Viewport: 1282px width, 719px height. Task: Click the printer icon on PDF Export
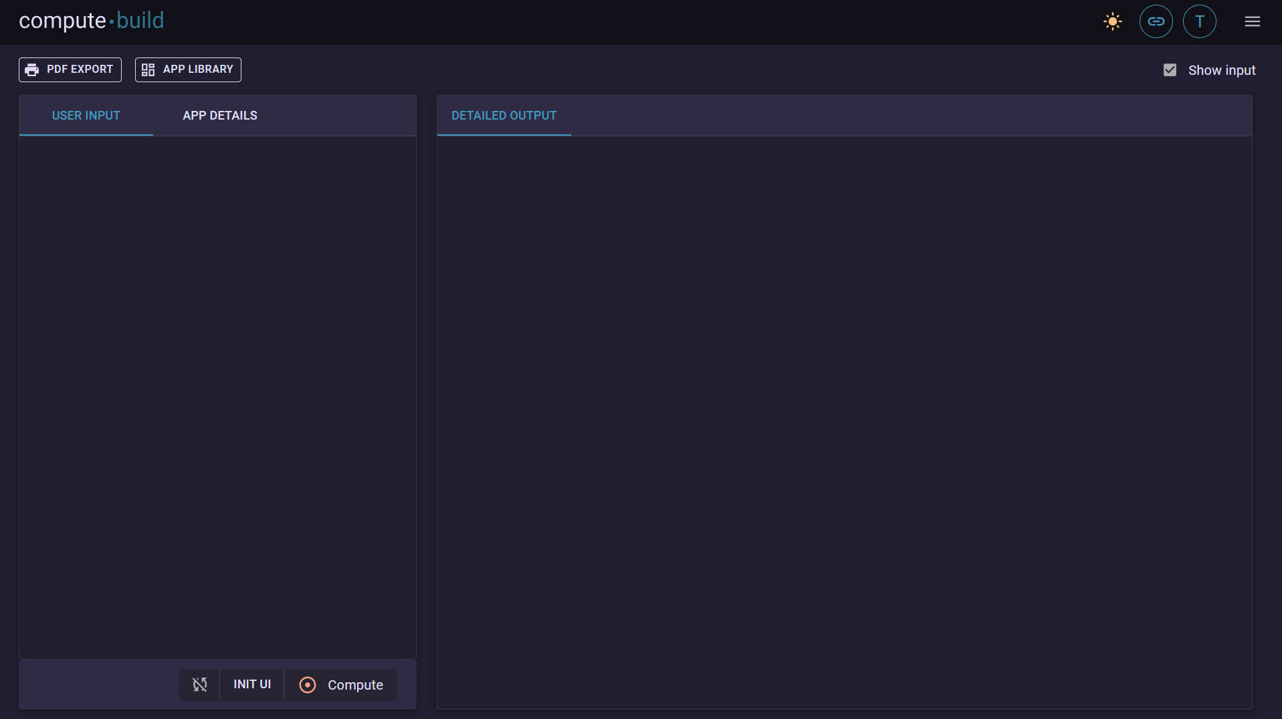[x=33, y=69]
